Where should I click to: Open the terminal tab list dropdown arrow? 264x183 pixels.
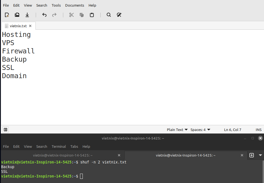point(260,155)
